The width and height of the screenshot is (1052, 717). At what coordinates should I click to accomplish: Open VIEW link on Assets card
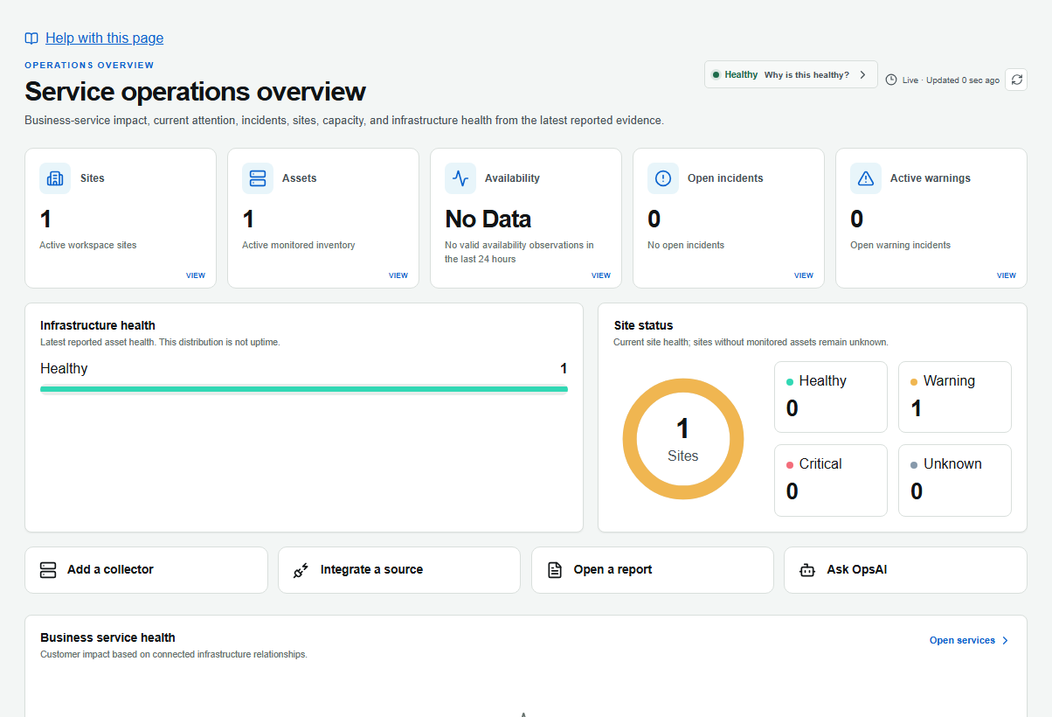398,275
